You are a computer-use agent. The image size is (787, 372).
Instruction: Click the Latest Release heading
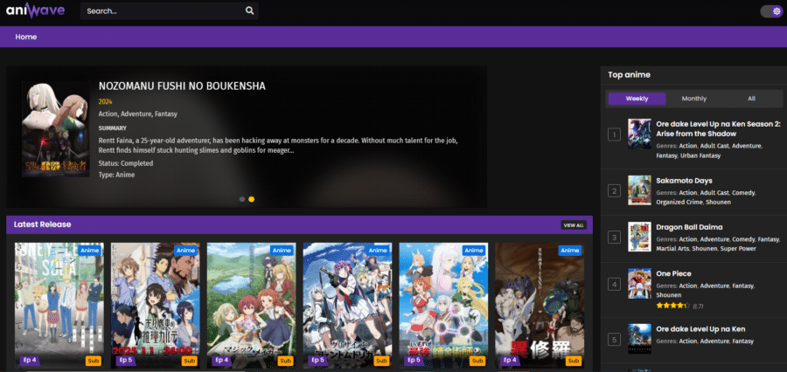[42, 224]
